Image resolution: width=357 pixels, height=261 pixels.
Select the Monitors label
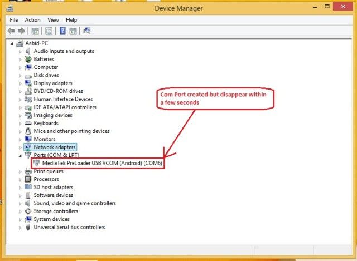[45, 139]
